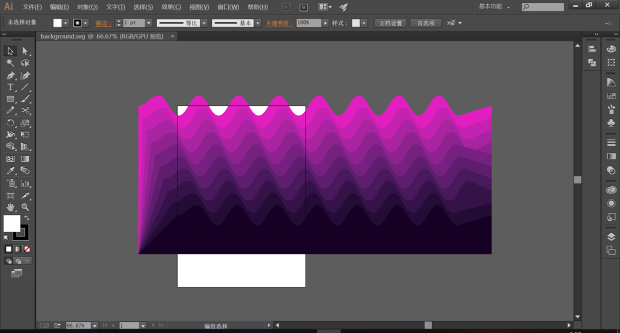Activate the Eyedropper tool
The image size is (620, 333).
point(10,171)
